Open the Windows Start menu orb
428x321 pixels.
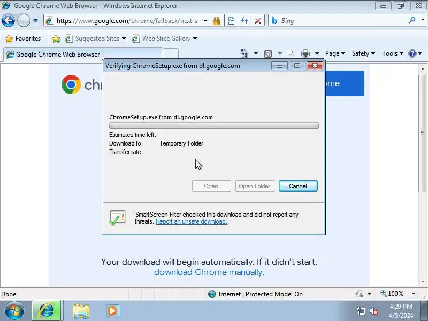pos(14,310)
